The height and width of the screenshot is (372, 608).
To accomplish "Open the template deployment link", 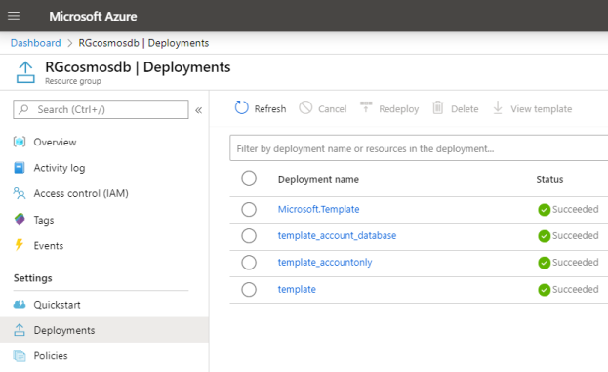I will 297,289.
